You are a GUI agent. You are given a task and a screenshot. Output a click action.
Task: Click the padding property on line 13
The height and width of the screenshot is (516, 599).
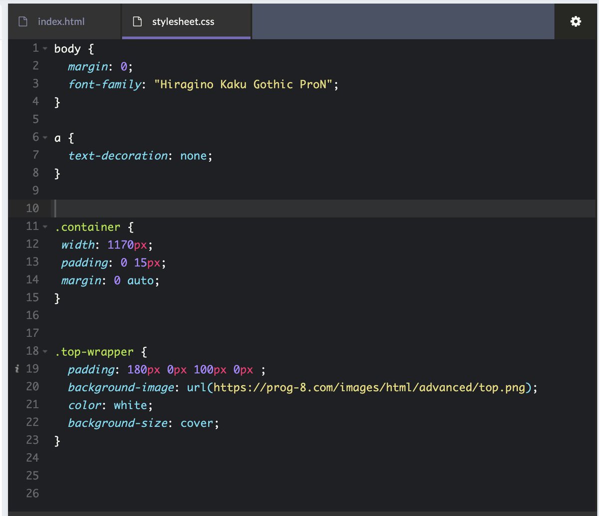84,262
